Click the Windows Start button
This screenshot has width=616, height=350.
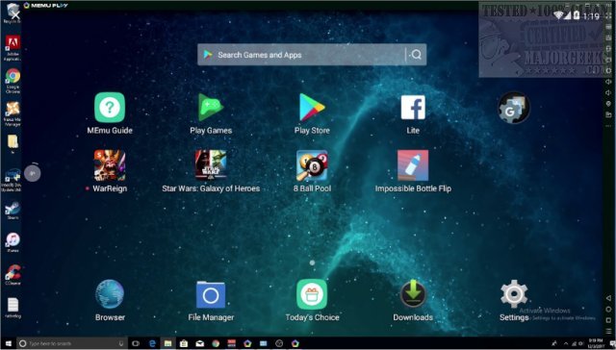point(8,343)
